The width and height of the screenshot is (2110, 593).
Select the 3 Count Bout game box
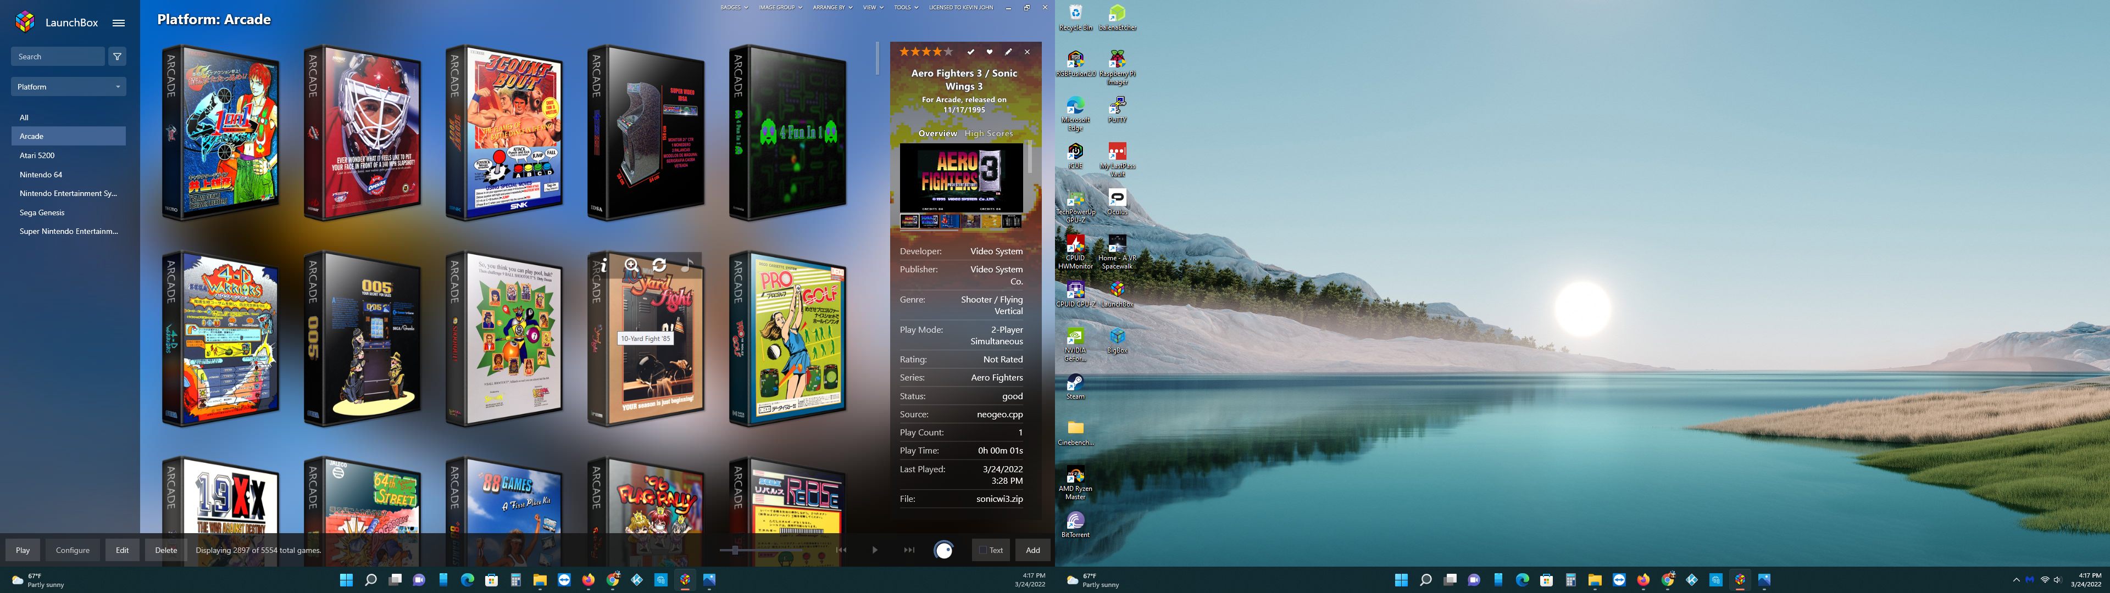click(504, 133)
